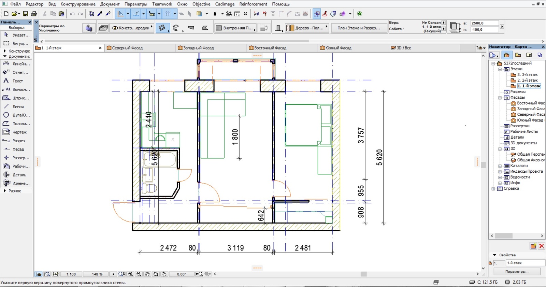Click the Project Map icon in Navigator
Viewport: 546px width, 287px height.
pos(506,55)
